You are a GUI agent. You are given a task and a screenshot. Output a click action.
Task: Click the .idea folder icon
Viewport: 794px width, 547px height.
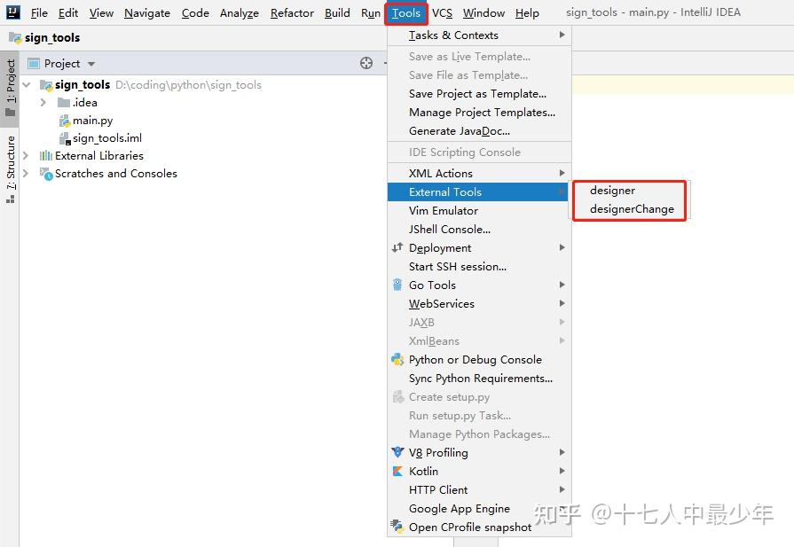(x=64, y=103)
